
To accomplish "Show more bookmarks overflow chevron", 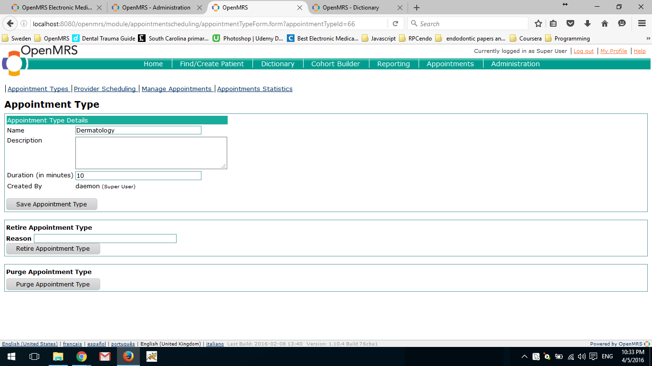I will (x=648, y=39).
